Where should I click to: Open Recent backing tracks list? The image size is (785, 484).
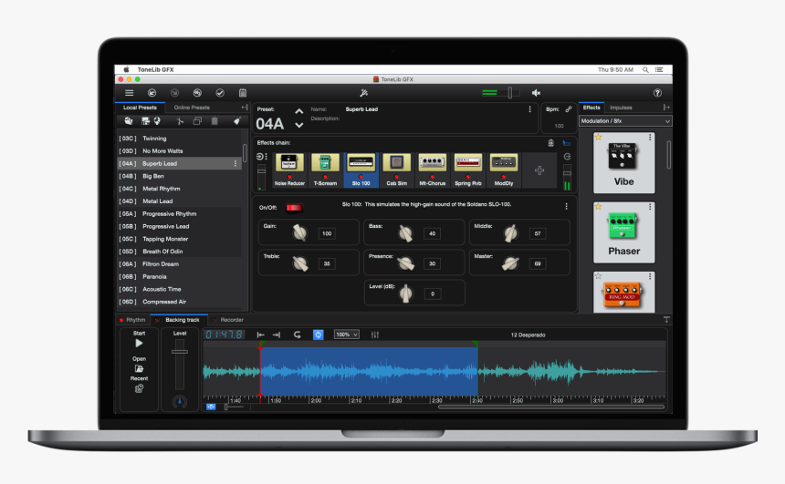139,388
